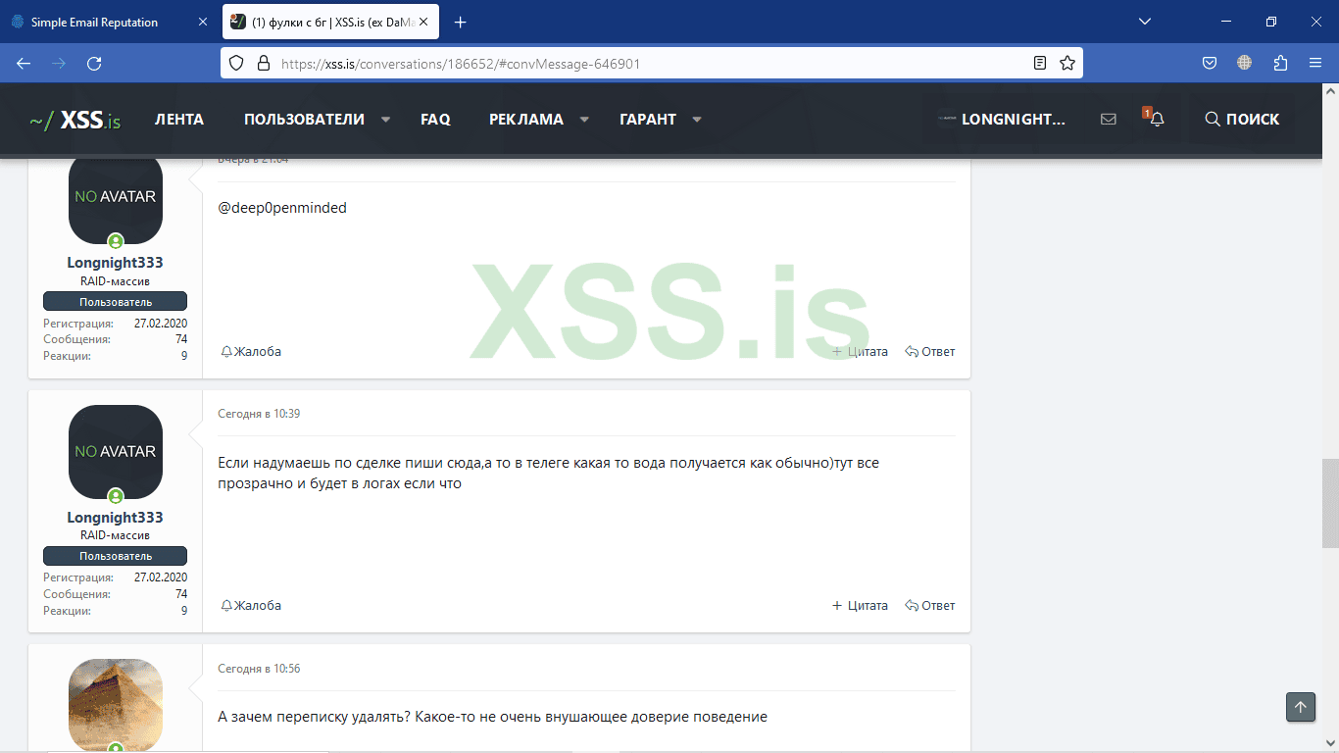Expand the РЕКЛАМА dropdown arrow

[x=584, y=120]
